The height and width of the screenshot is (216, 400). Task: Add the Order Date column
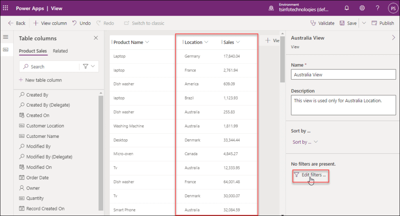34,178
